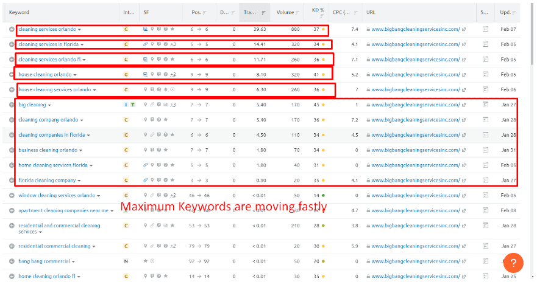Open keyword link cleaning services orlando fl
The height and width of the screenshot is (290, 537).
click(x=49, y=60)
